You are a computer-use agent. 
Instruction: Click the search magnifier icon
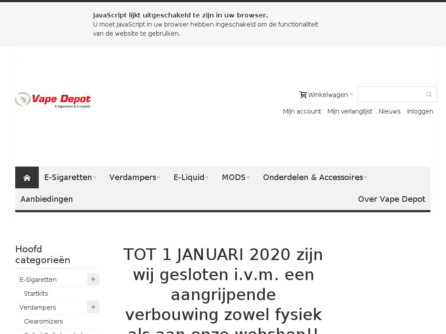(x=429, y=94)
